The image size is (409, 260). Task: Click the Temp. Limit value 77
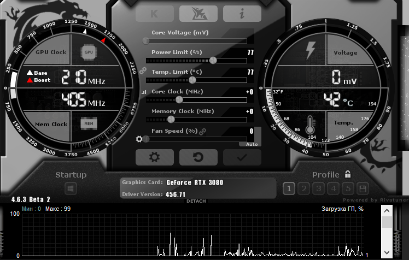click(x=250, y=72)
